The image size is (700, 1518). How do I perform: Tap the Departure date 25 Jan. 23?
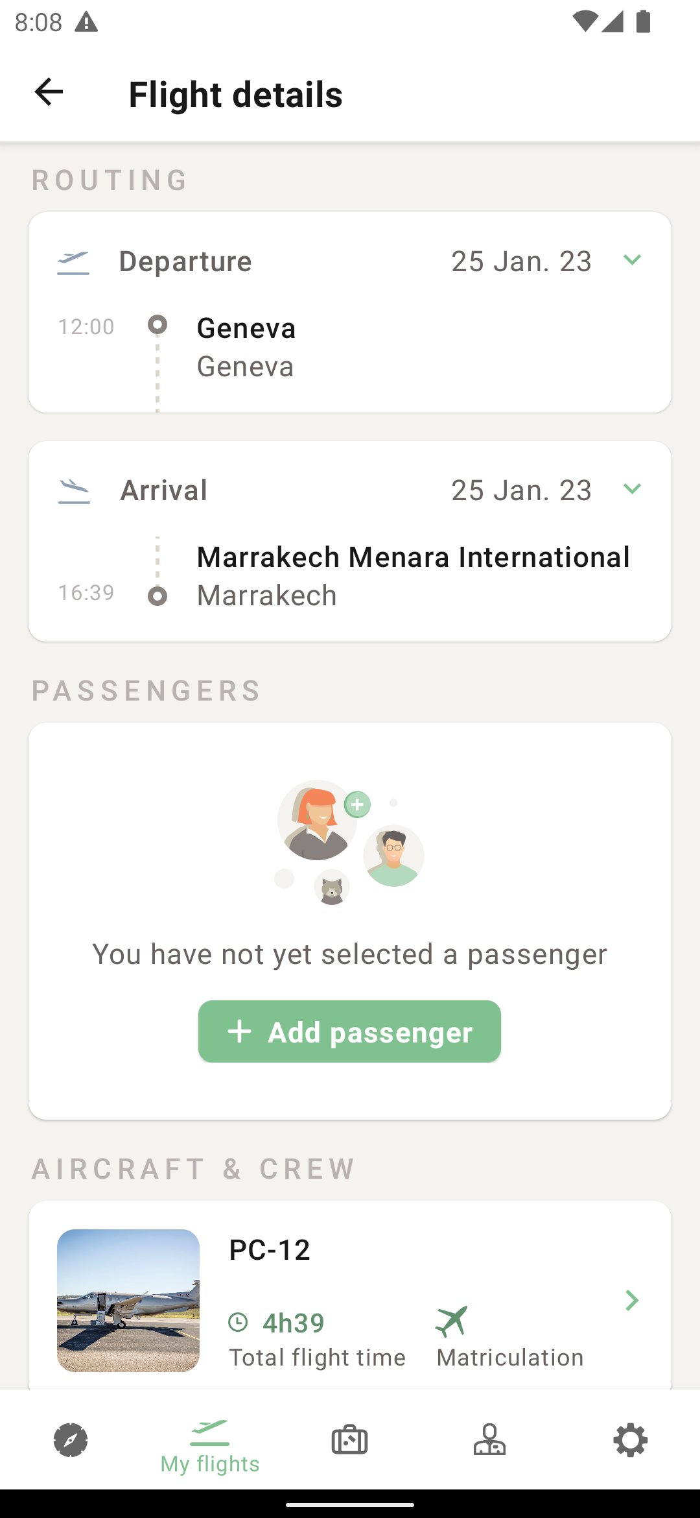tap(521, 261)
